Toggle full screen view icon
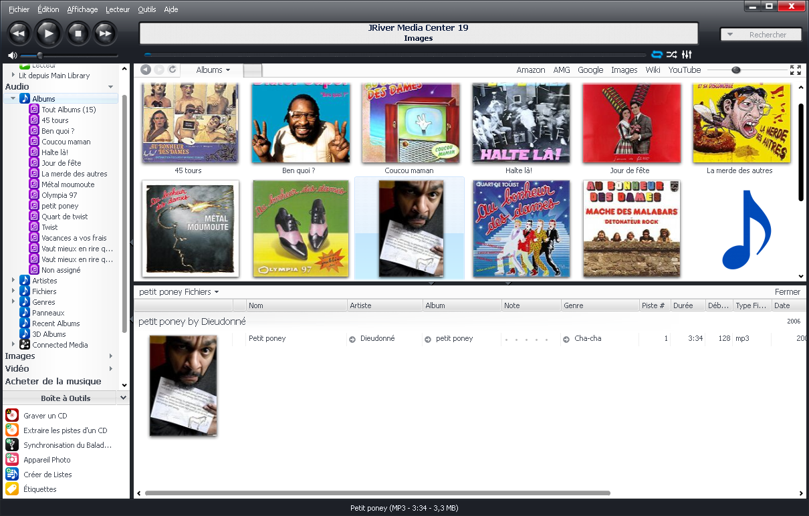The image size is (809, 516). click(x=796, y=70)
